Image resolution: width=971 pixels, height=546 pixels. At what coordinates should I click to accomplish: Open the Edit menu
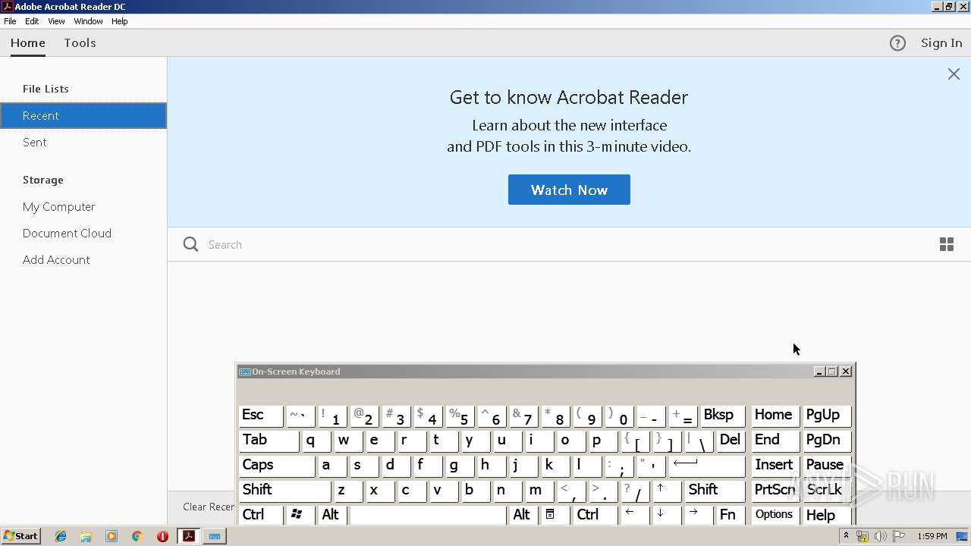(32, 21)
